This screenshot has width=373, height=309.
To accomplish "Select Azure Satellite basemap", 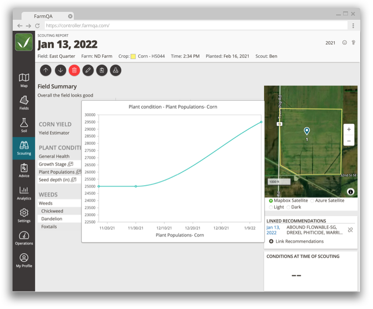I will tap(312, 201).
